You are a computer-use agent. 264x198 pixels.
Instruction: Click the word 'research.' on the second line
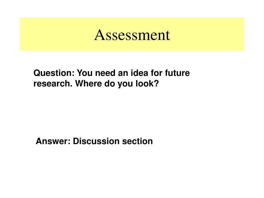pos(53,84)
